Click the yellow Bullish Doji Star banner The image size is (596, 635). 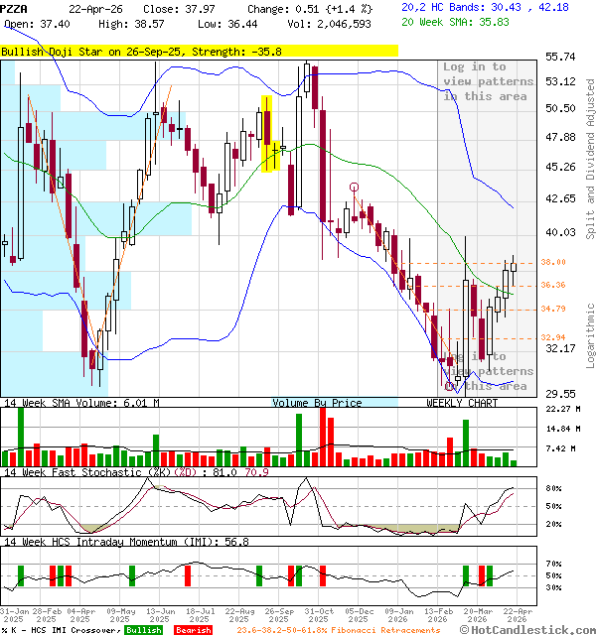click(x=199, y=51)
